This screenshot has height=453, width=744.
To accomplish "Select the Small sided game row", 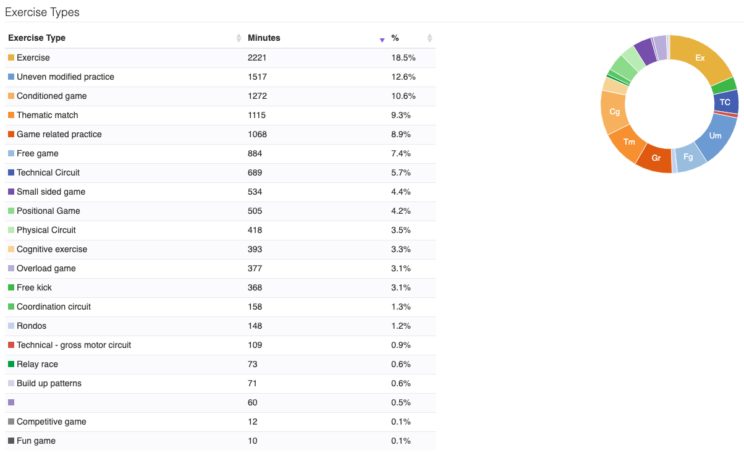I will (x=220, y=192).
